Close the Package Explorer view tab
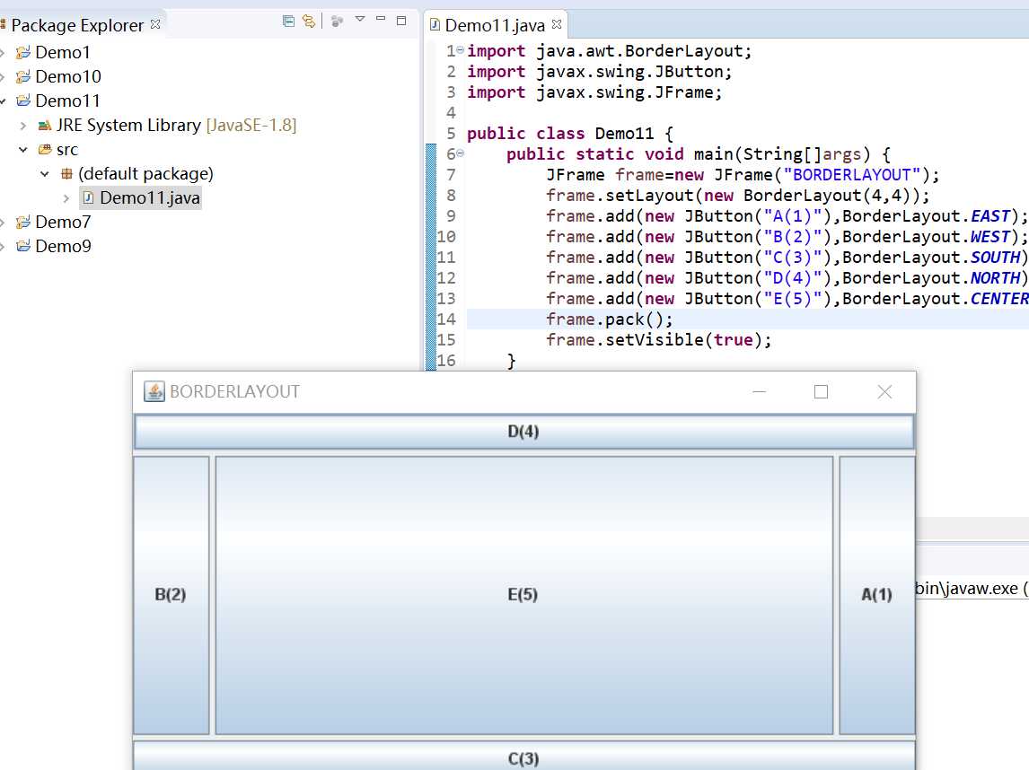The width and height of the screenshot is (1029, 770). point(155,24)
